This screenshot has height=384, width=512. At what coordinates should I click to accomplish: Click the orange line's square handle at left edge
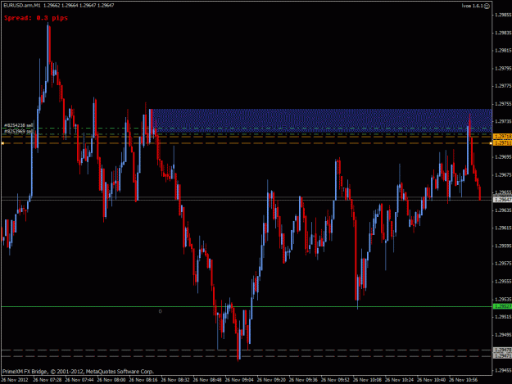[x=2, y=143]
